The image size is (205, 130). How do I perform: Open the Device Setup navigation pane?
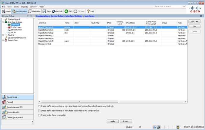[18, 97]
